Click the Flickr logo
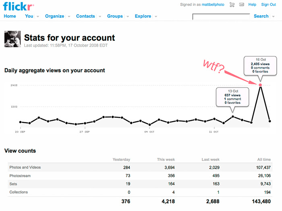Image resolution: width=282 pixels, height=211 pixels. (19, 7)
